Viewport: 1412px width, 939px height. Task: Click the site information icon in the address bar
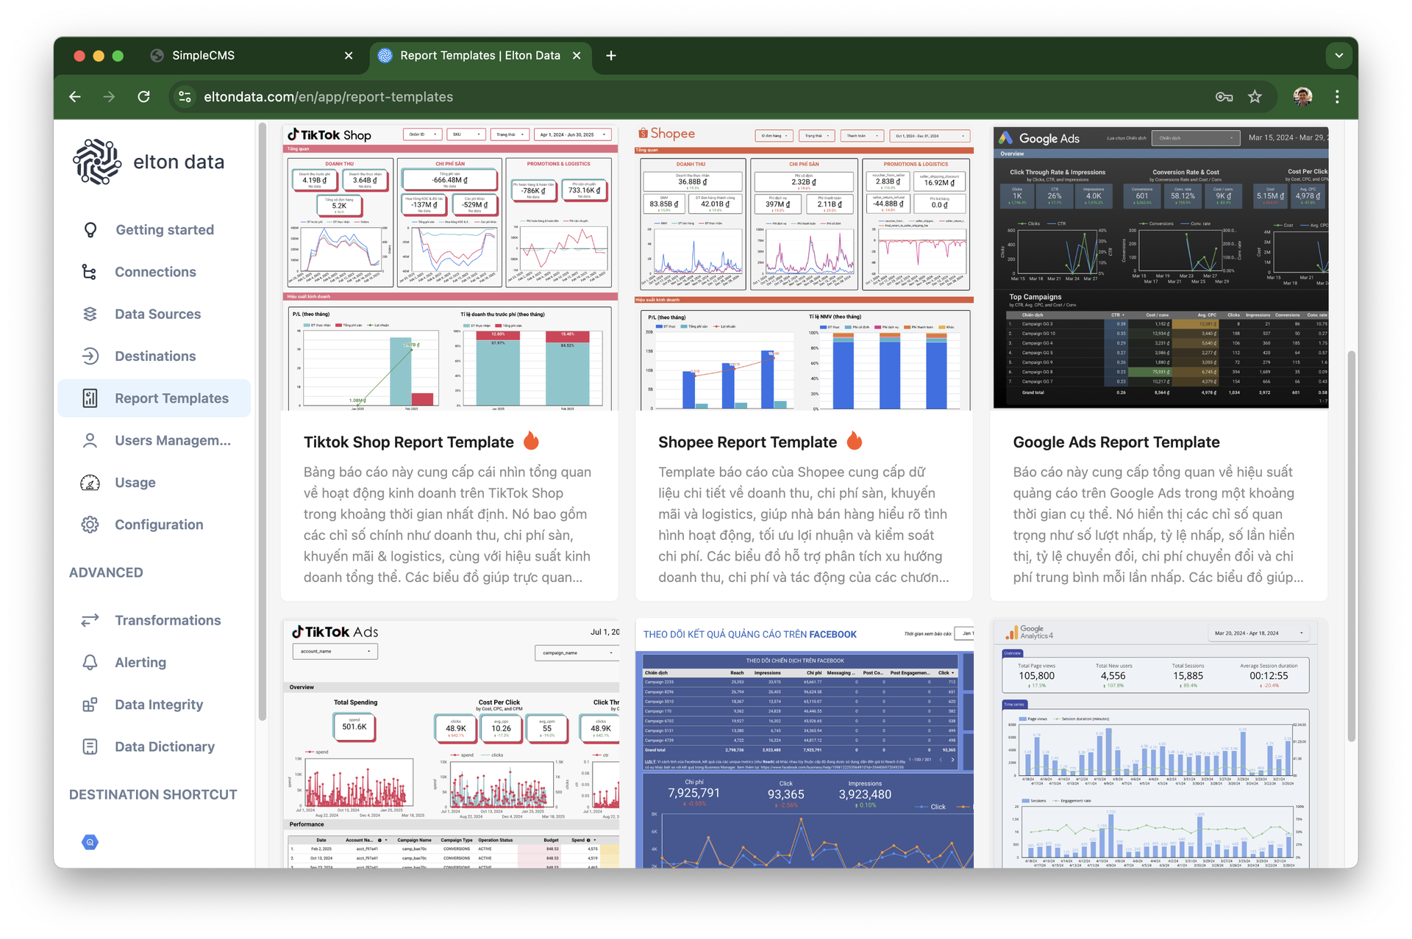(185, 97)
